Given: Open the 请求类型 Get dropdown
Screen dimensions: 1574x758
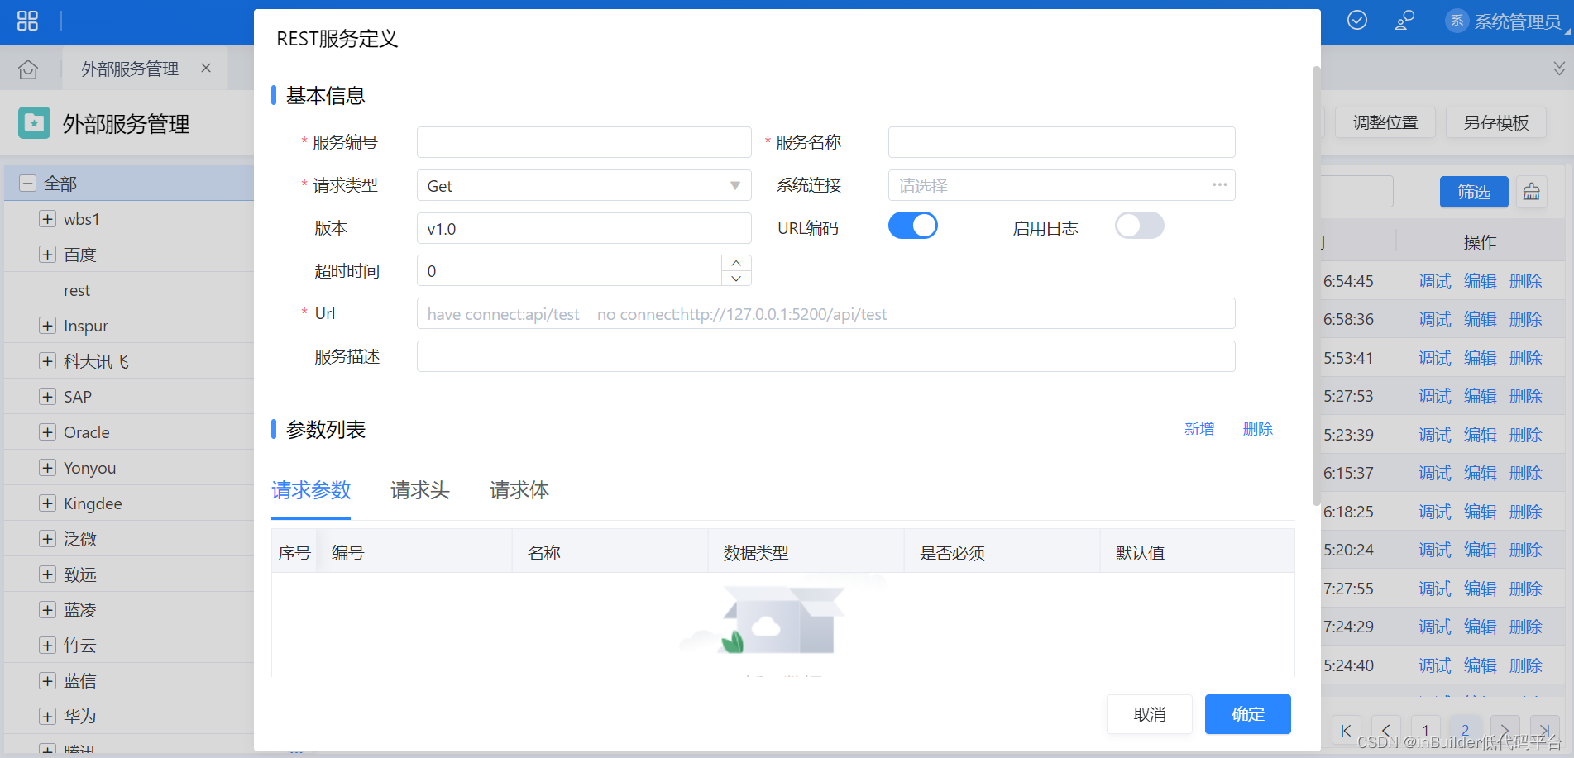Looking at the screenshot, I should point(584,185).
